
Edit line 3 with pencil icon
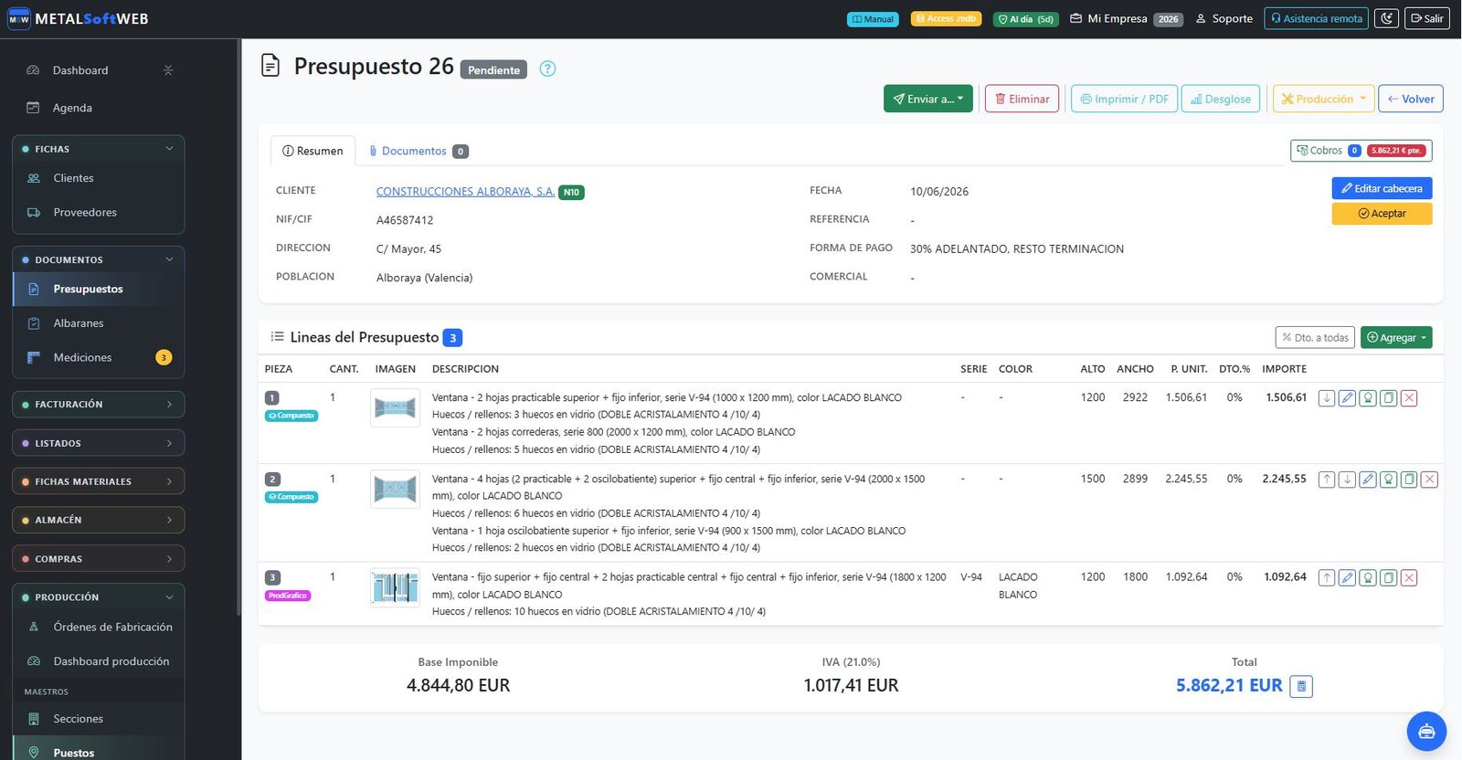click(1347, 578)
